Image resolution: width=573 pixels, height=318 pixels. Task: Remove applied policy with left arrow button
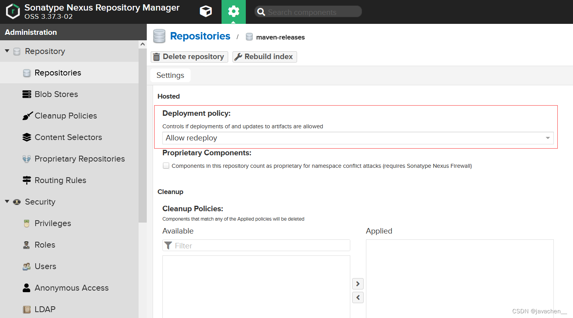click(358, 297)
